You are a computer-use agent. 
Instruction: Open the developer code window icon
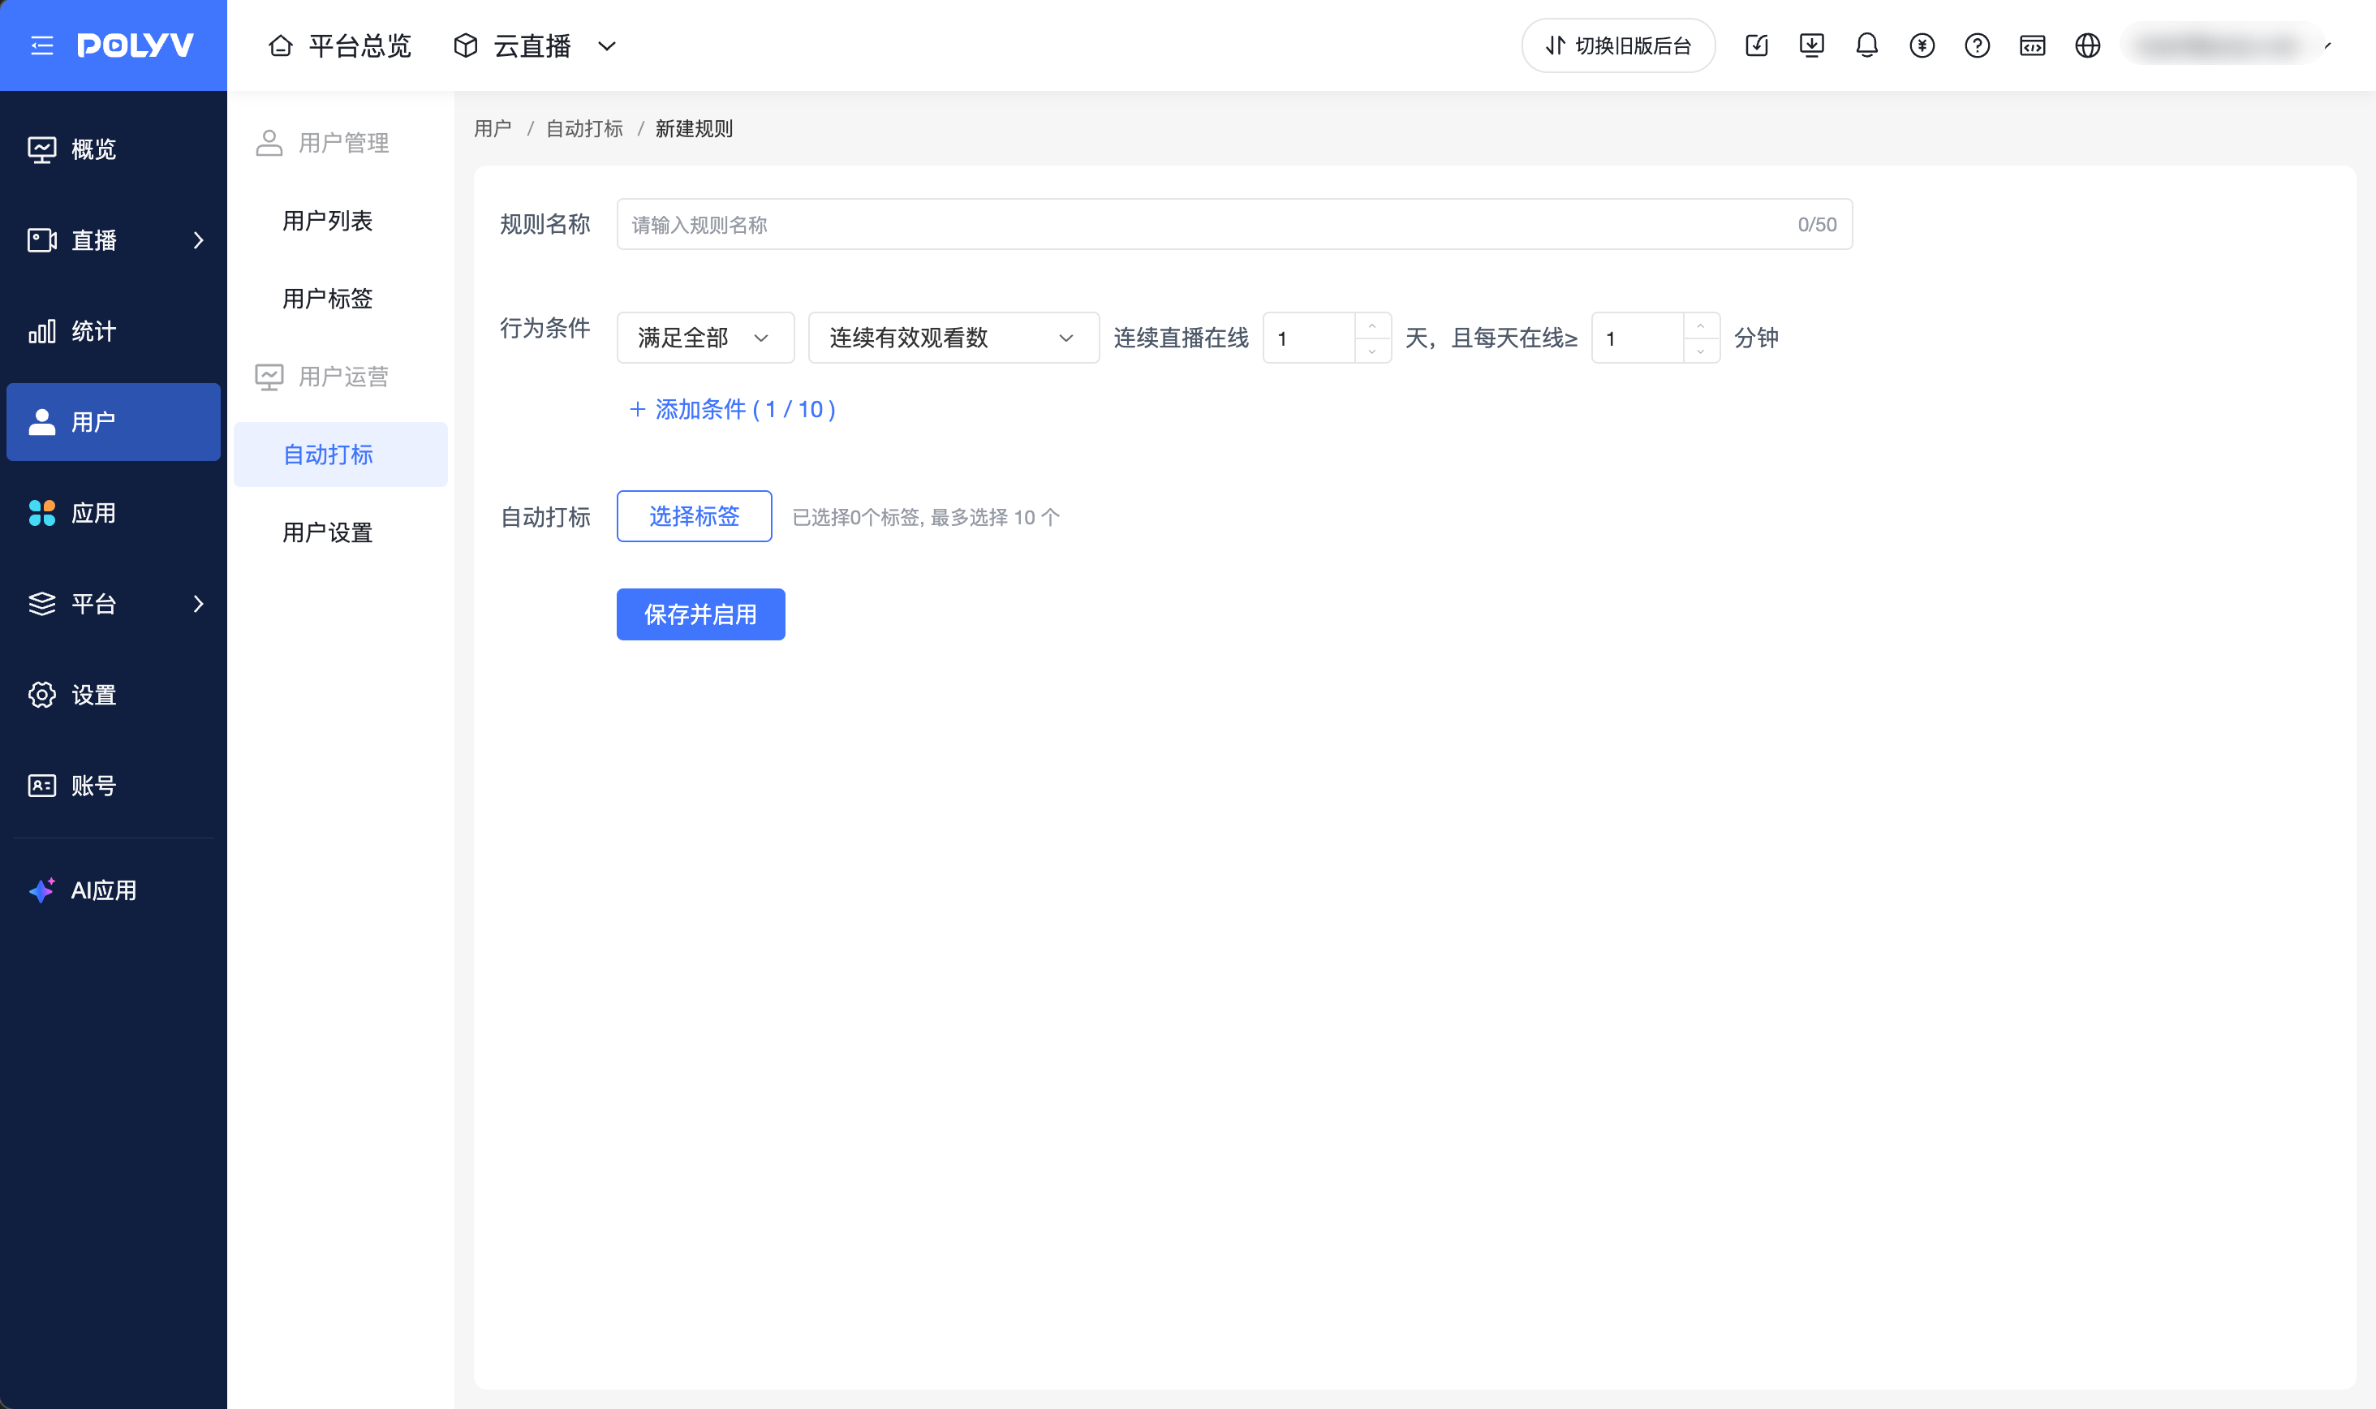coord(2031,45)
